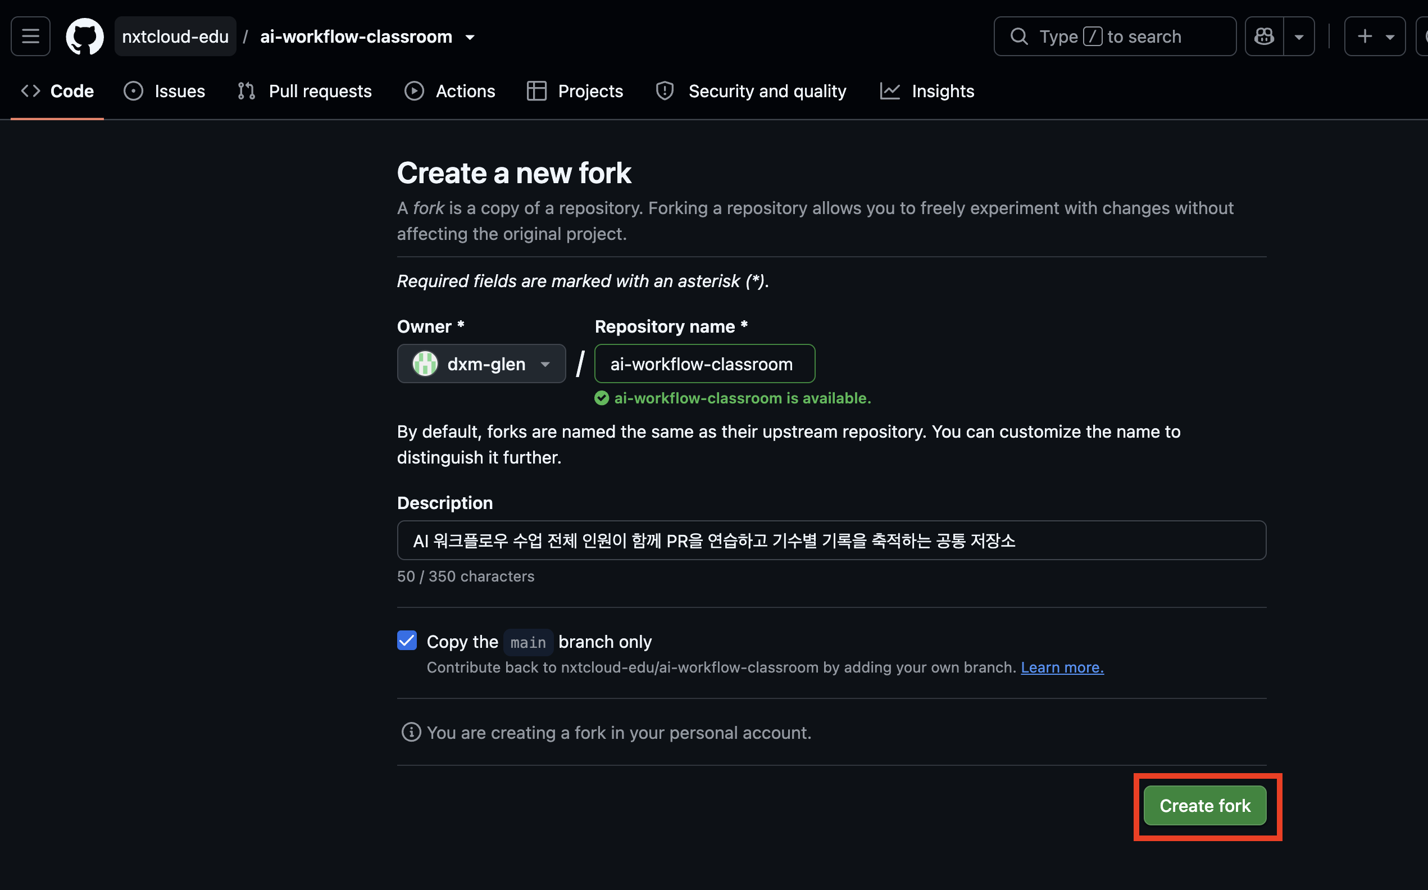Open the Owner dxm-glen dropdown
The width and height of the screenshot is (1428, 890).
tap(481, 364)
